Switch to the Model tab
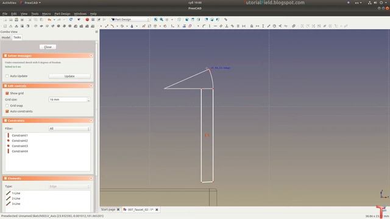Screen dimensions: 390x219 point(6,38)
